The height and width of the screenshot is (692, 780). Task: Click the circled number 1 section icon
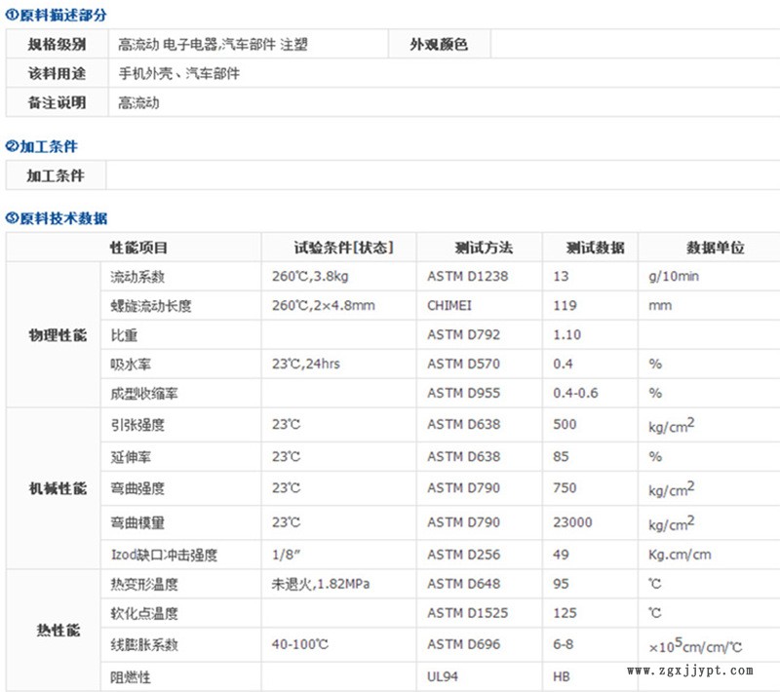coord(12,16)
